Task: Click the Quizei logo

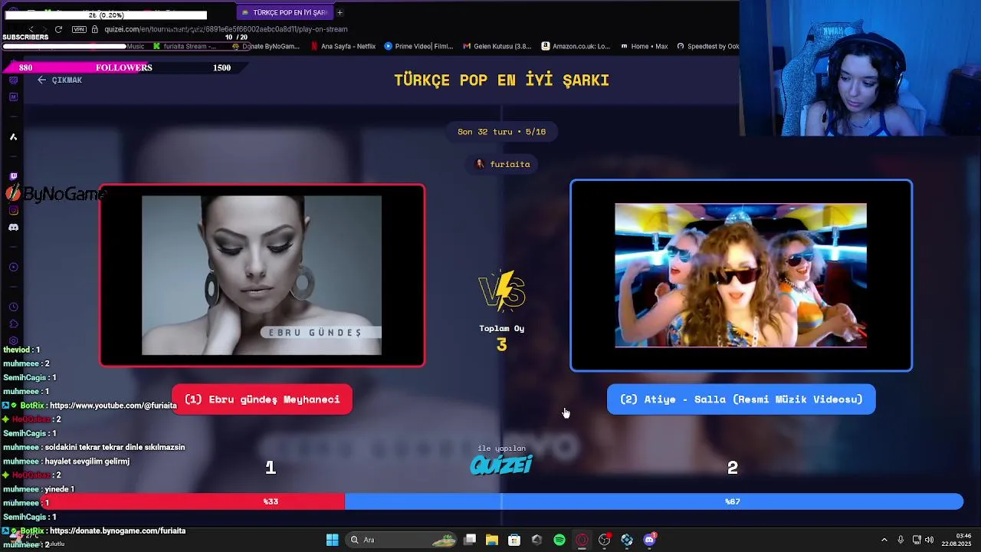Action: click(x=501, y=465)
